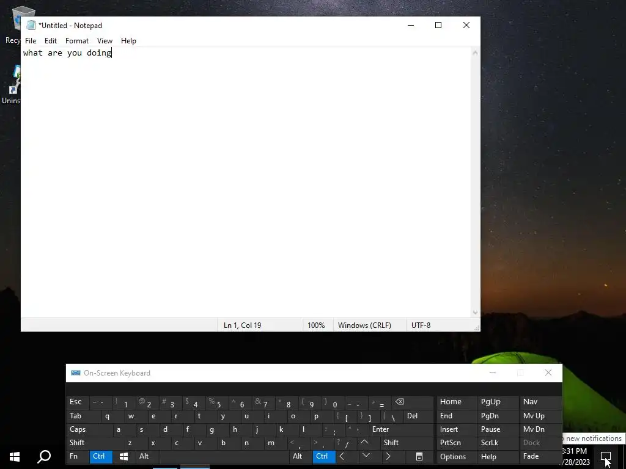The image size is (626, 469).
Task: Click the UTF-8 encoding status entry
Action: coord(421,325)
